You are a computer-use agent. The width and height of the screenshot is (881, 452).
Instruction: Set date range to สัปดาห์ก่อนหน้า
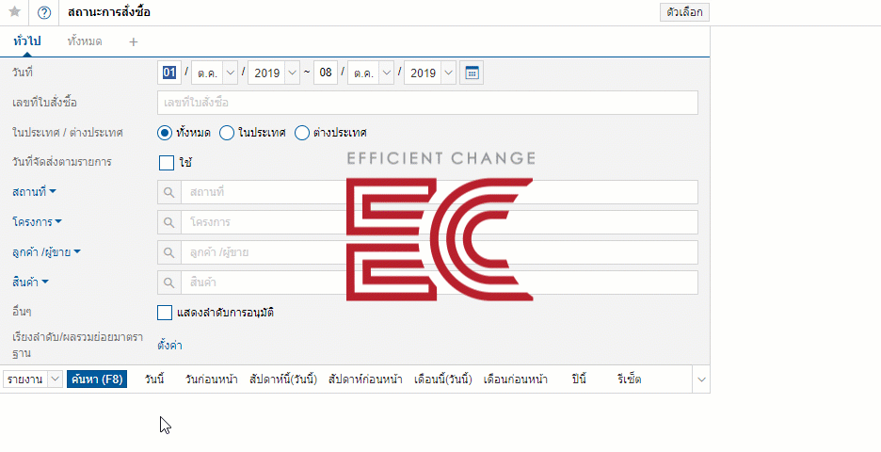point(365,379)
